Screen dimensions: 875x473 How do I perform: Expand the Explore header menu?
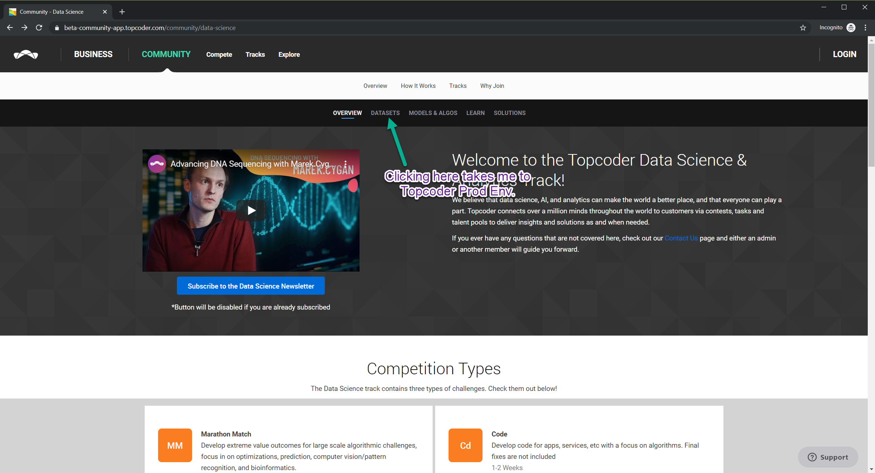pos(289,55)
